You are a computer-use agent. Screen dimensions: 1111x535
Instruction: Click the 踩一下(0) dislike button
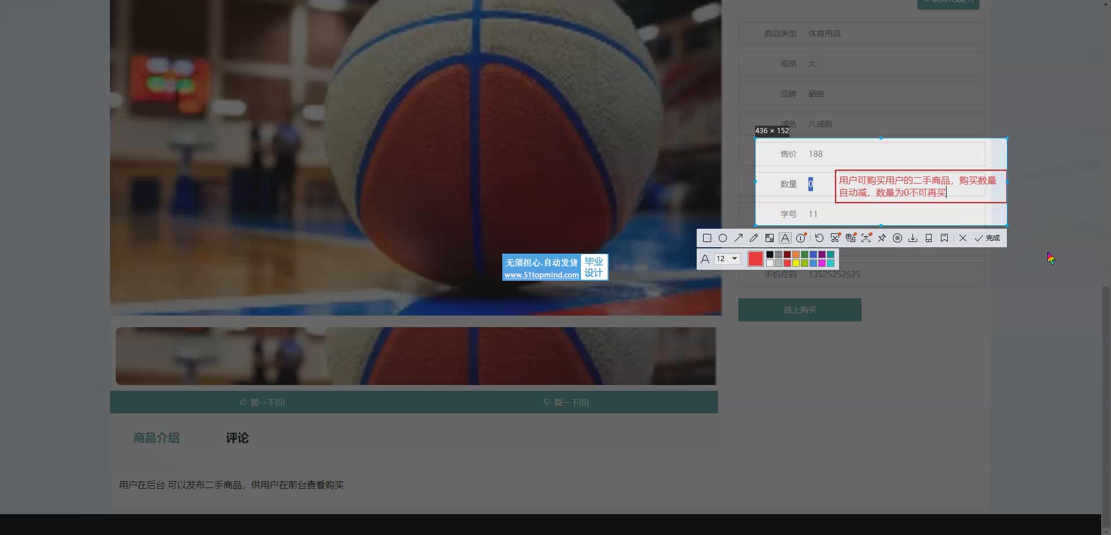(x=566, y=402)
